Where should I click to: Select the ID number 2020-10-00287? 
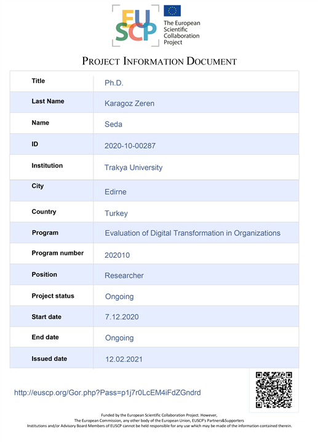click(130, 145)
